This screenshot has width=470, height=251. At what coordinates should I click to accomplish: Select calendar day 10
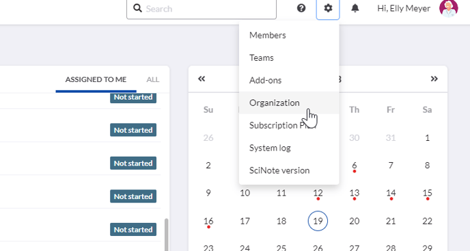(x=245, y=193)
